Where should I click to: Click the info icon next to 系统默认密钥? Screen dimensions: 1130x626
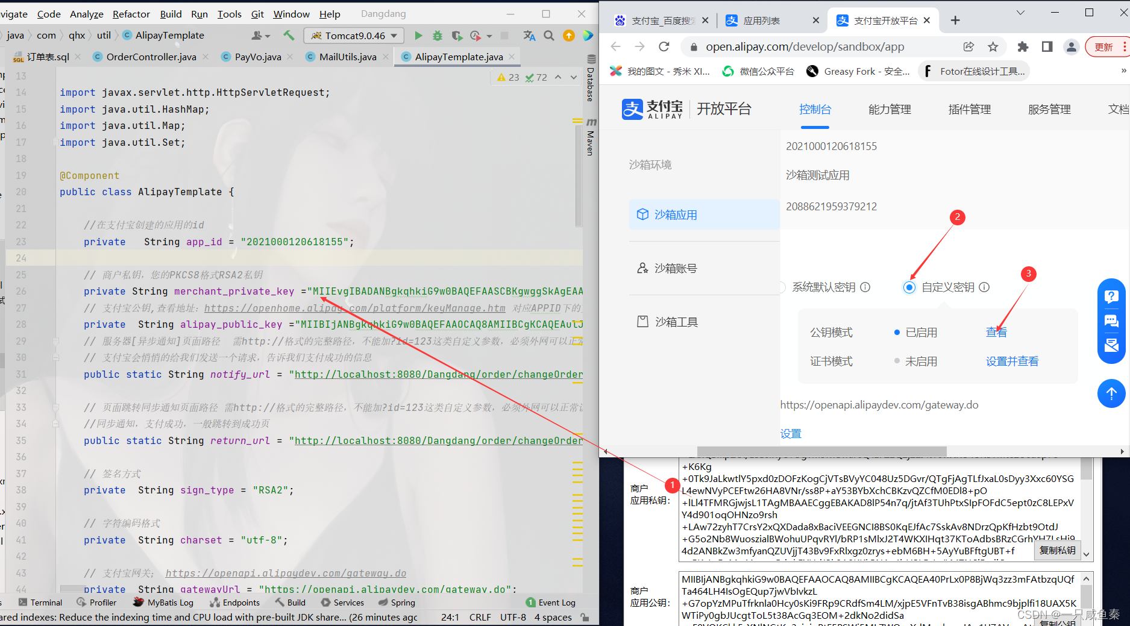pyautogui.click(x=865, y=287)
